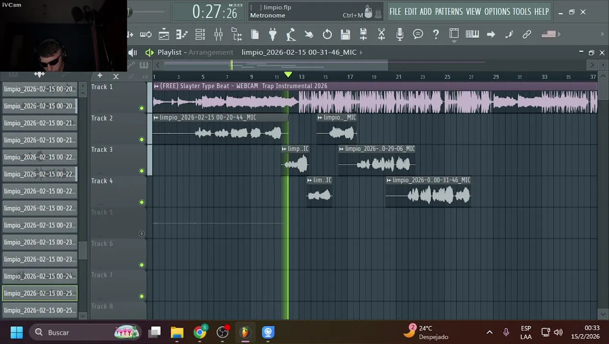Open the Playlist view icon in toolbar
The height and width of the screenshot is (344, 609).
(x=164, y=34)
